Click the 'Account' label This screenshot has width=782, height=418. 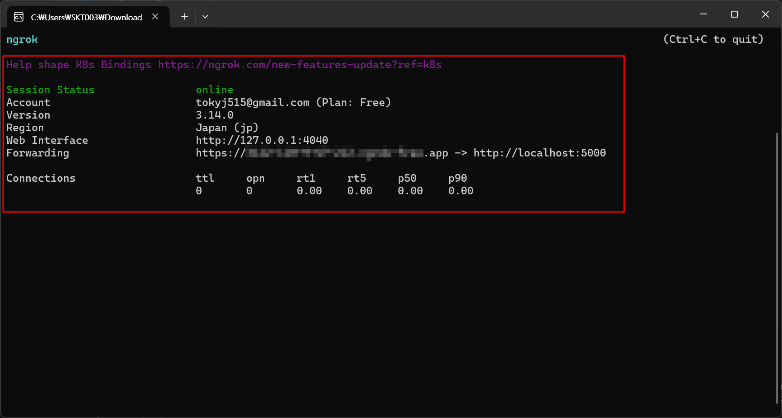point(28,102)
